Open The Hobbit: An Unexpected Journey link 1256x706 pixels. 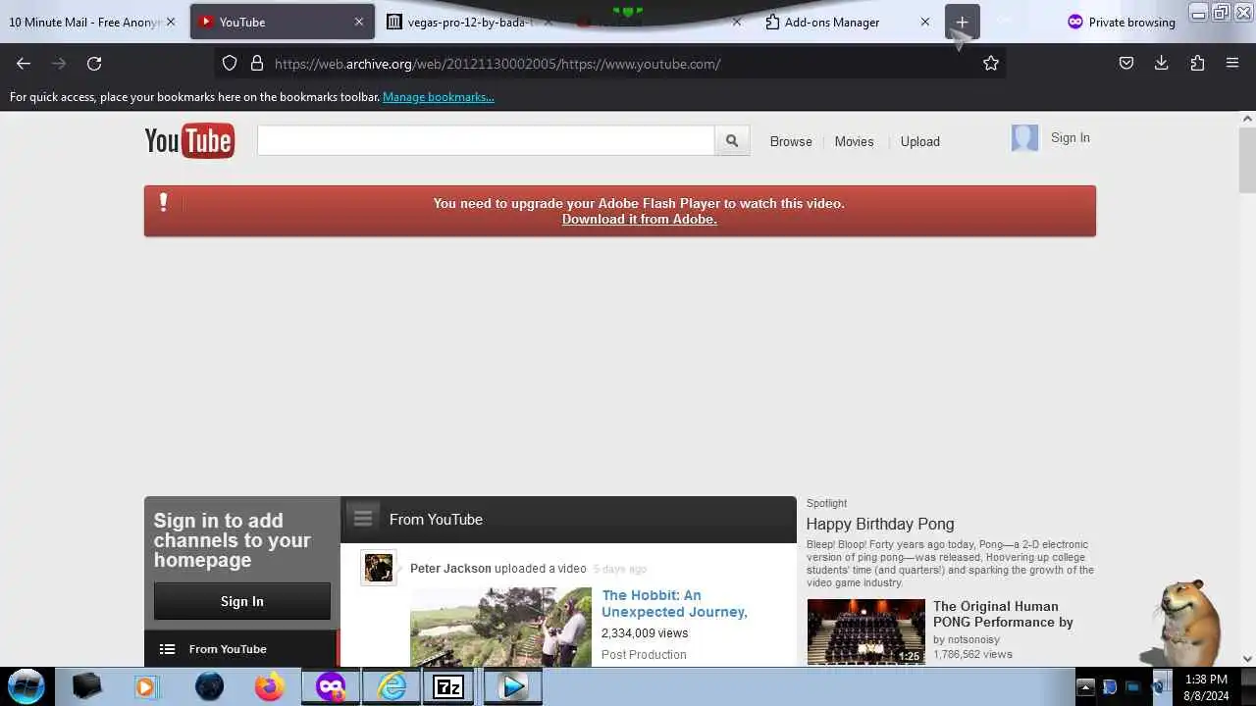pyautogui.click(x=675, y=603)
